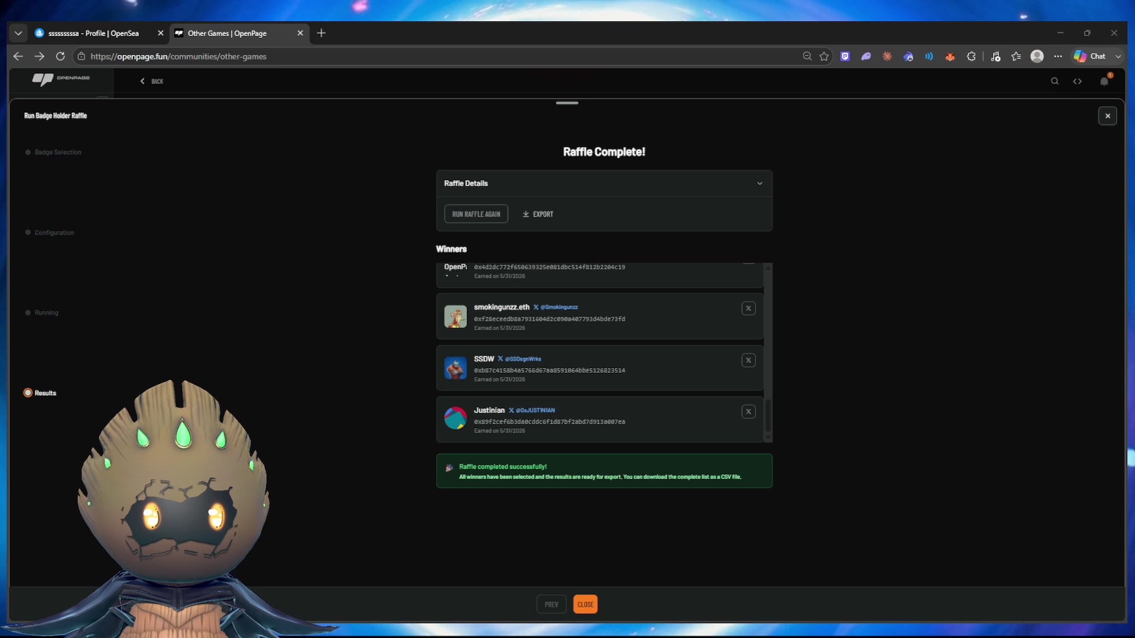Click Run Raffle Again button
Screen dimensions: 1135x638
pyautogui.click(x=476, y=214)
